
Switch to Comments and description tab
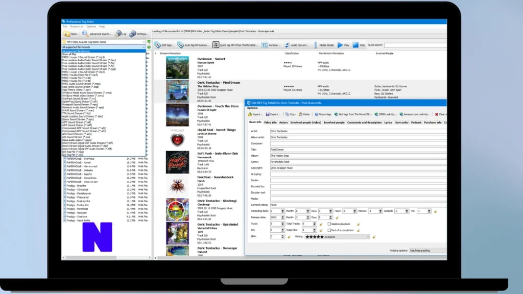click(x=364, y=122)
